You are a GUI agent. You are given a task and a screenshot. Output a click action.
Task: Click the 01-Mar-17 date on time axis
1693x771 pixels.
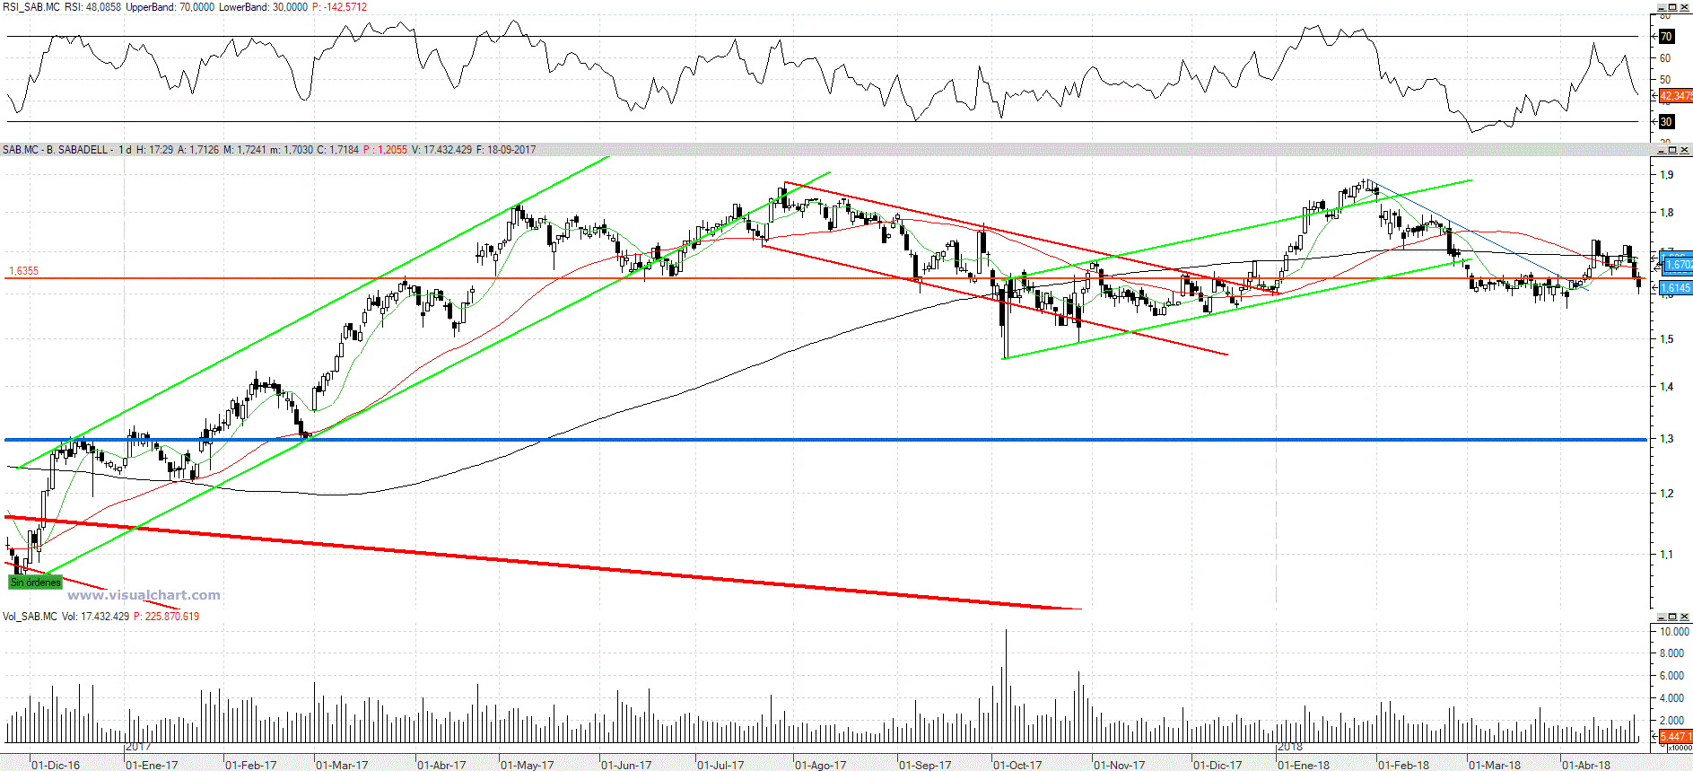point(342,766)
